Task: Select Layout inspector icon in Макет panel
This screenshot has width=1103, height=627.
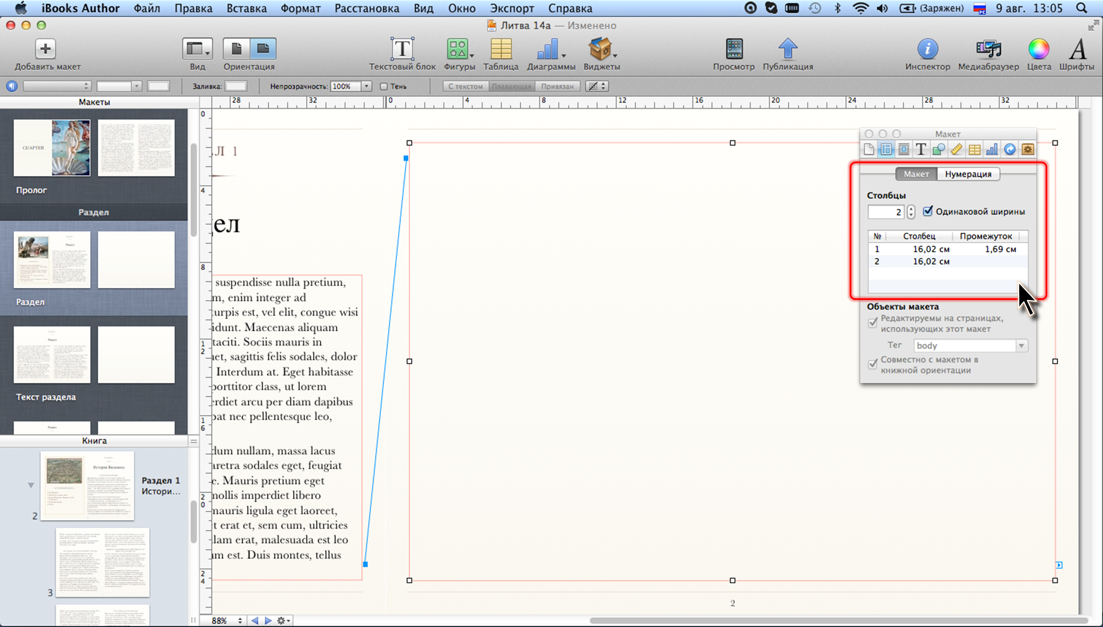Action: pos(886,149)
